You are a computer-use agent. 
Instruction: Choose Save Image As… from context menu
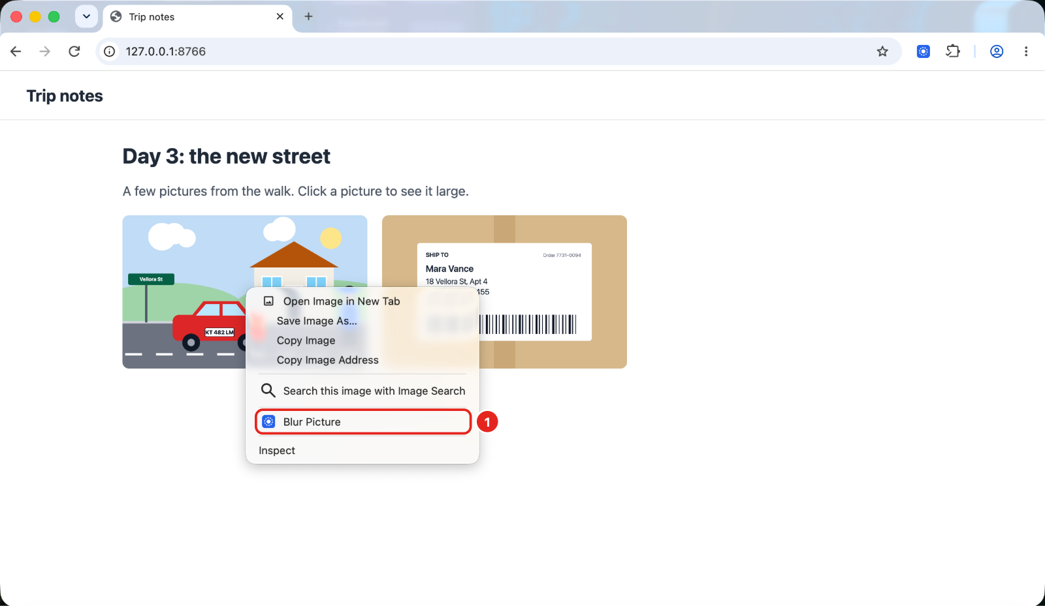[x=362, y=321]
